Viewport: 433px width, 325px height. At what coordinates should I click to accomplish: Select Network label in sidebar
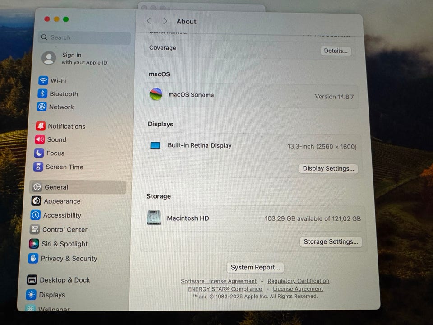point(61,107)
